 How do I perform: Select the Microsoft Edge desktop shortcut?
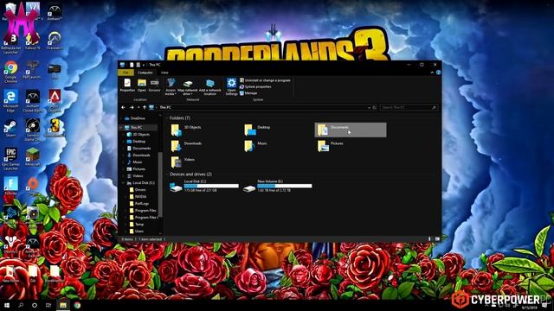click(10, 101)
